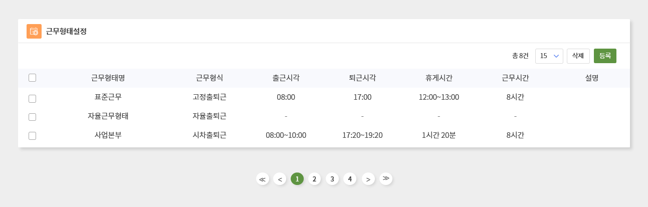Select page 2 in pagination

[314, 179]
